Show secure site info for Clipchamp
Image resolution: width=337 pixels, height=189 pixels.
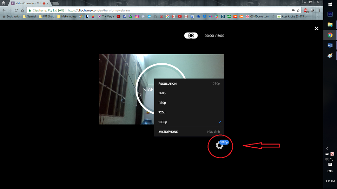pyautogui.click(x=46, y=10)
